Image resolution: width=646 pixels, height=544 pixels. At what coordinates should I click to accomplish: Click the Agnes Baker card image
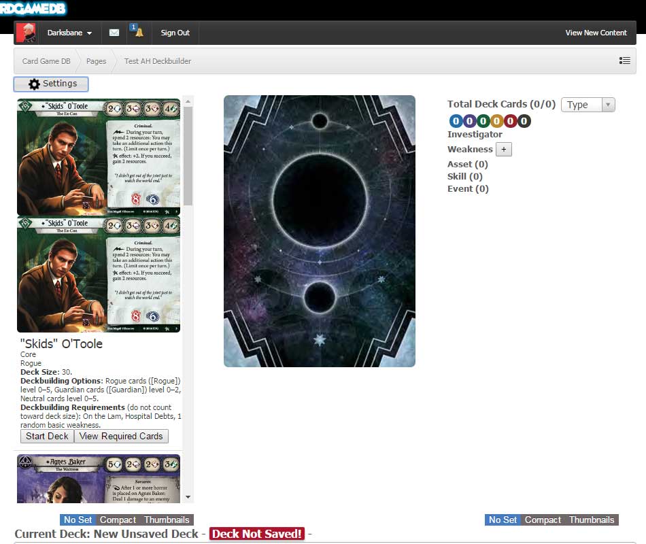(99, 479)
